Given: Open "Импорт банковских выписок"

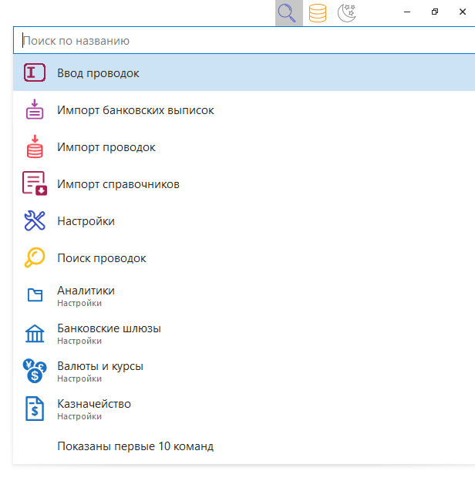Looking at the screenshot, I should (136, 110).
